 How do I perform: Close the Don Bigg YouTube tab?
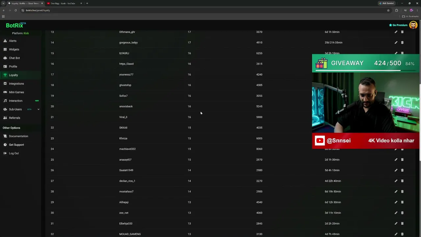click(81, 3)
